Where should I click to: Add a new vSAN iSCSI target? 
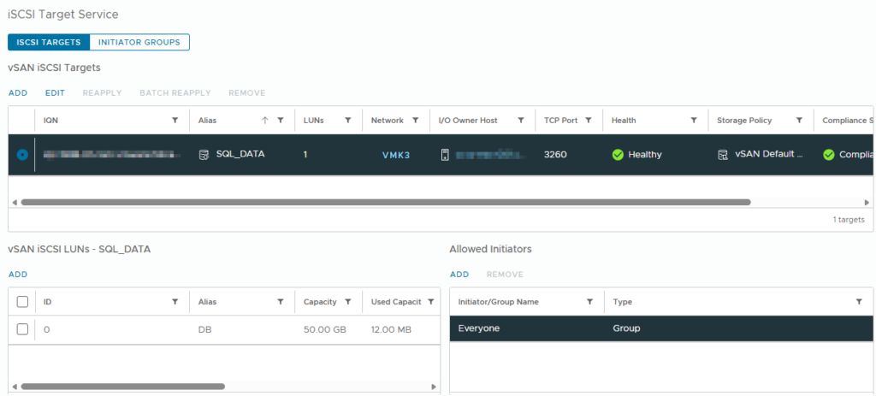(x=18, y=92)
